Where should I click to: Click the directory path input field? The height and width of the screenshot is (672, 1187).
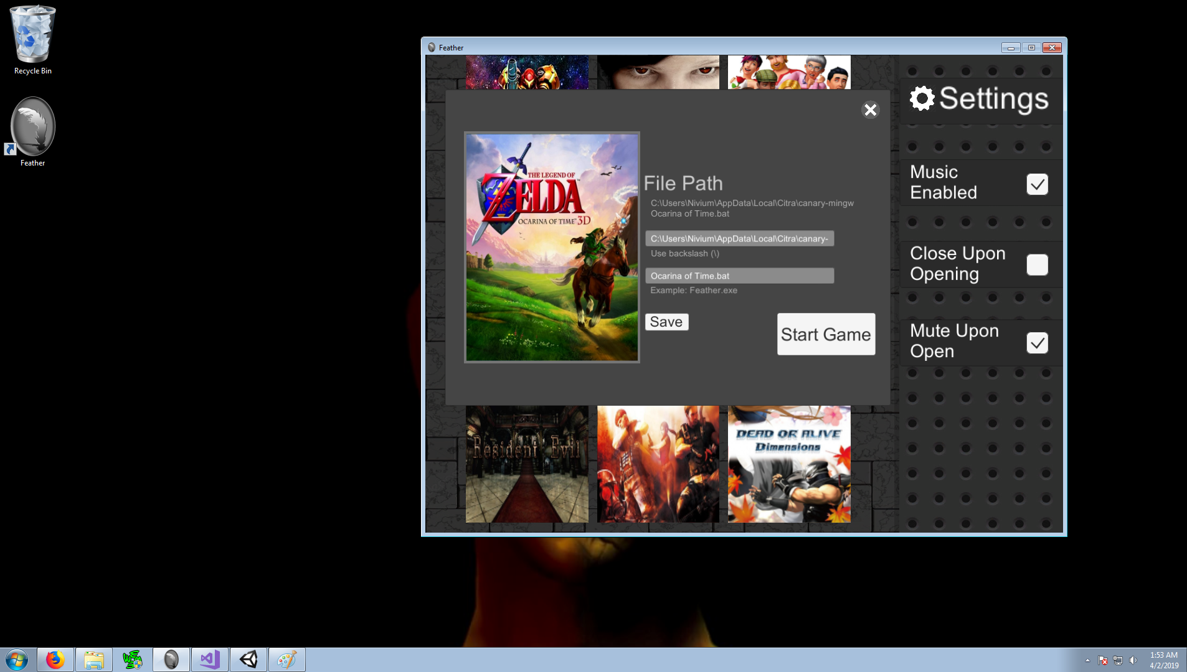(739, 238)
